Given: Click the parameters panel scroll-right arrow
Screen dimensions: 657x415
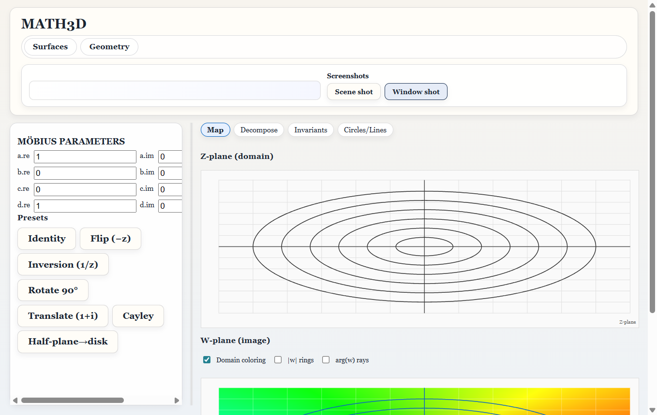Looking at the screenshot, I should (x=177, y=400).
